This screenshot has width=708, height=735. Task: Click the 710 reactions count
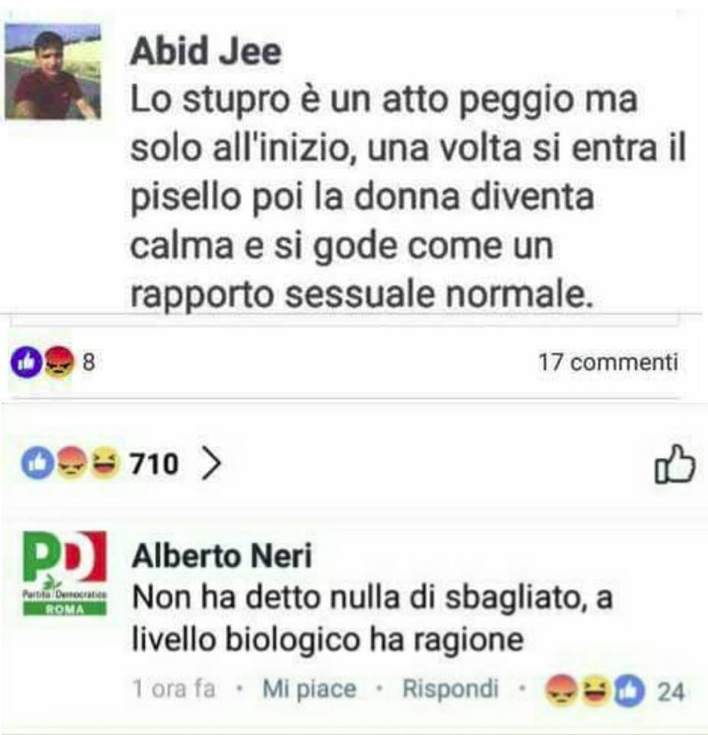(154, 464)
